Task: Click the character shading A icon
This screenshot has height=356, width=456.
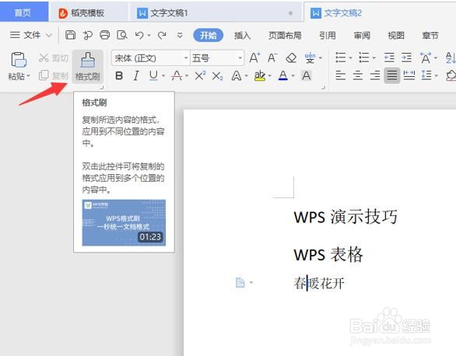Action: point(306,76)
